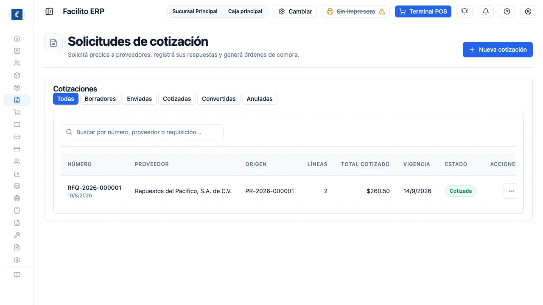This screenshot has height=305, width=543.
Task: Click the Sucursal Principal label
Action: (x=195, y=11)
